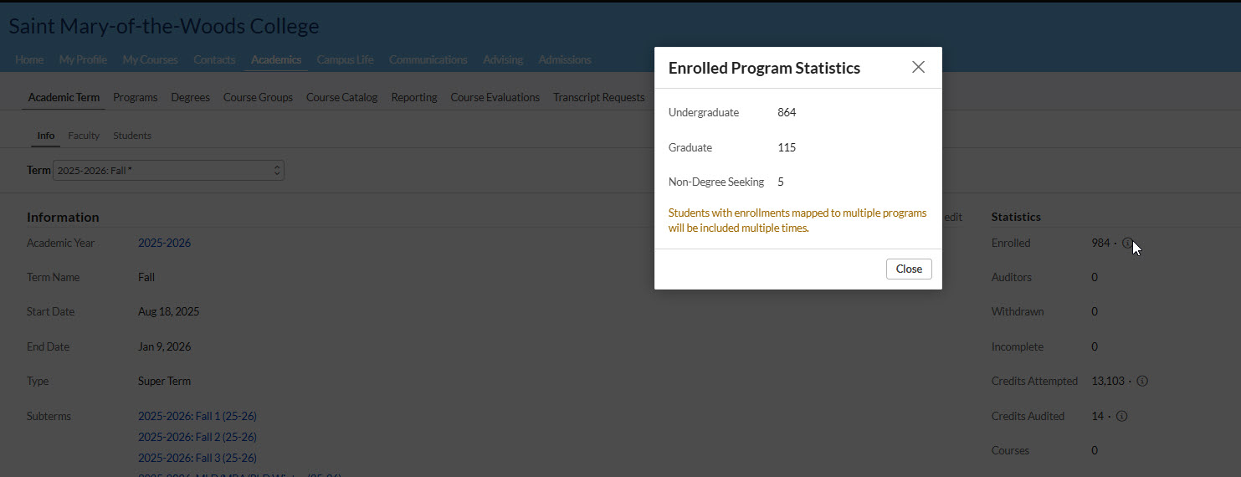The height and width of the screenshot is (477, 1241).
Task: Close the Enrolled Program Statistics dialog with X
Action: coord(918,67)
